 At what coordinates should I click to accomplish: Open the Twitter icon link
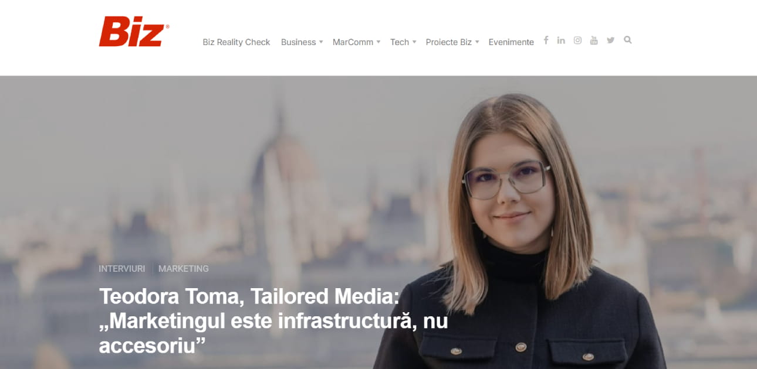click(610, 40)
